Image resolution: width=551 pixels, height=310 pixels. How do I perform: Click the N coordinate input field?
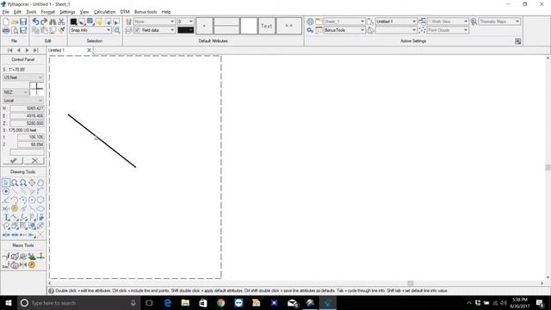click(27, 108)
